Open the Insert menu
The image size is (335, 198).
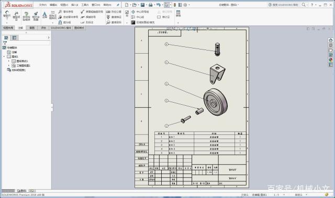[x=74, y=5]
